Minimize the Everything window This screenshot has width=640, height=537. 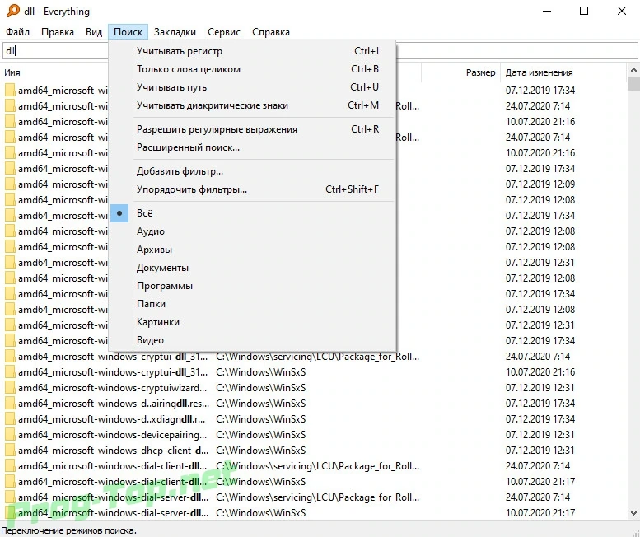pos(547,11)
